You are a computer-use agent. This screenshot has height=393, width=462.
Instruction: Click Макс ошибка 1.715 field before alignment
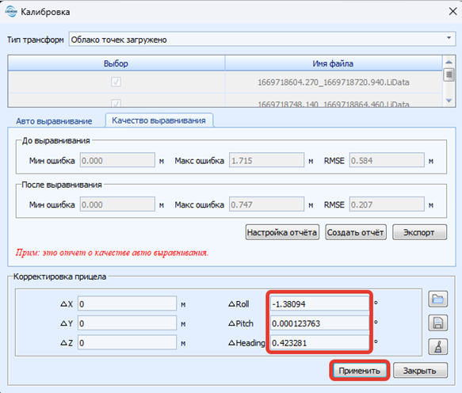coord(266,160)
